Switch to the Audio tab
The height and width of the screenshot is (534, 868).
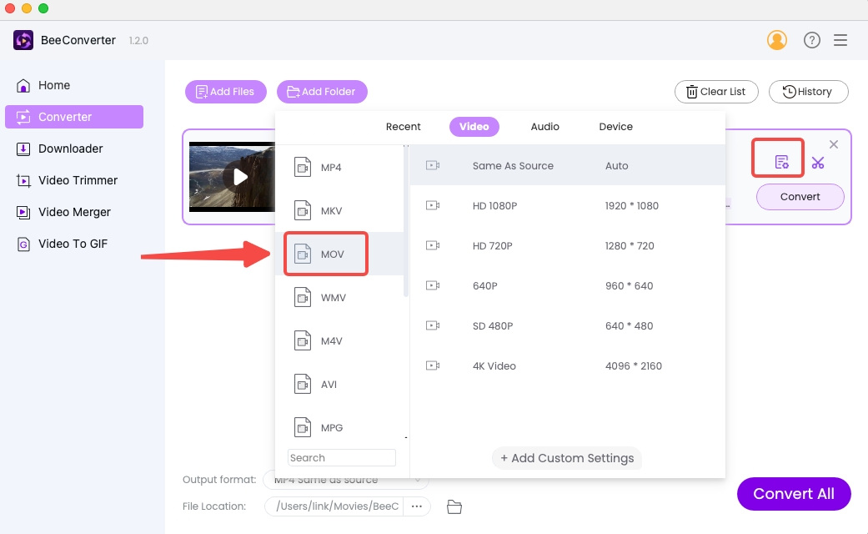pyautogui.click(x=544, y=127)
